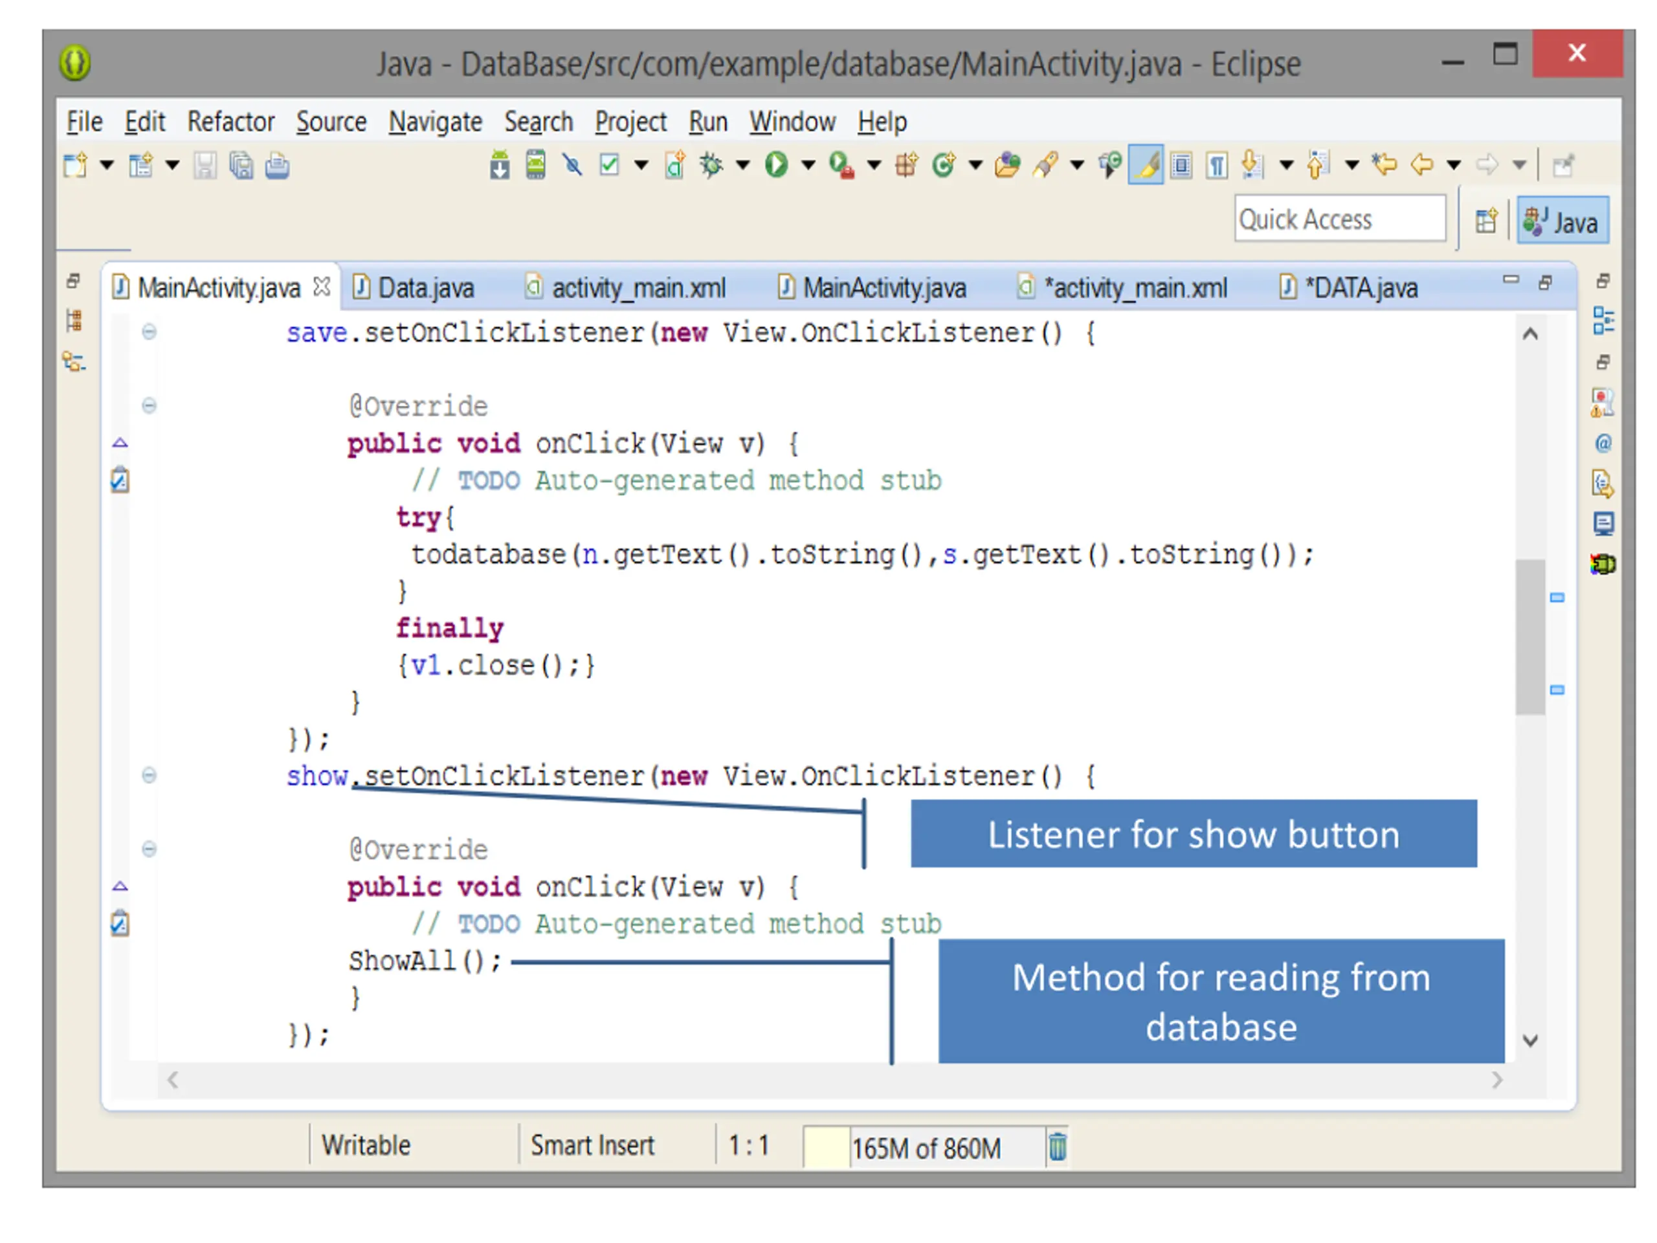Minimize the editor area

point(1511,280)
